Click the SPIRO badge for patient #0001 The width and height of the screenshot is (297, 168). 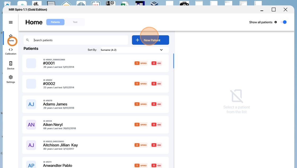click(x=141, y=63)
